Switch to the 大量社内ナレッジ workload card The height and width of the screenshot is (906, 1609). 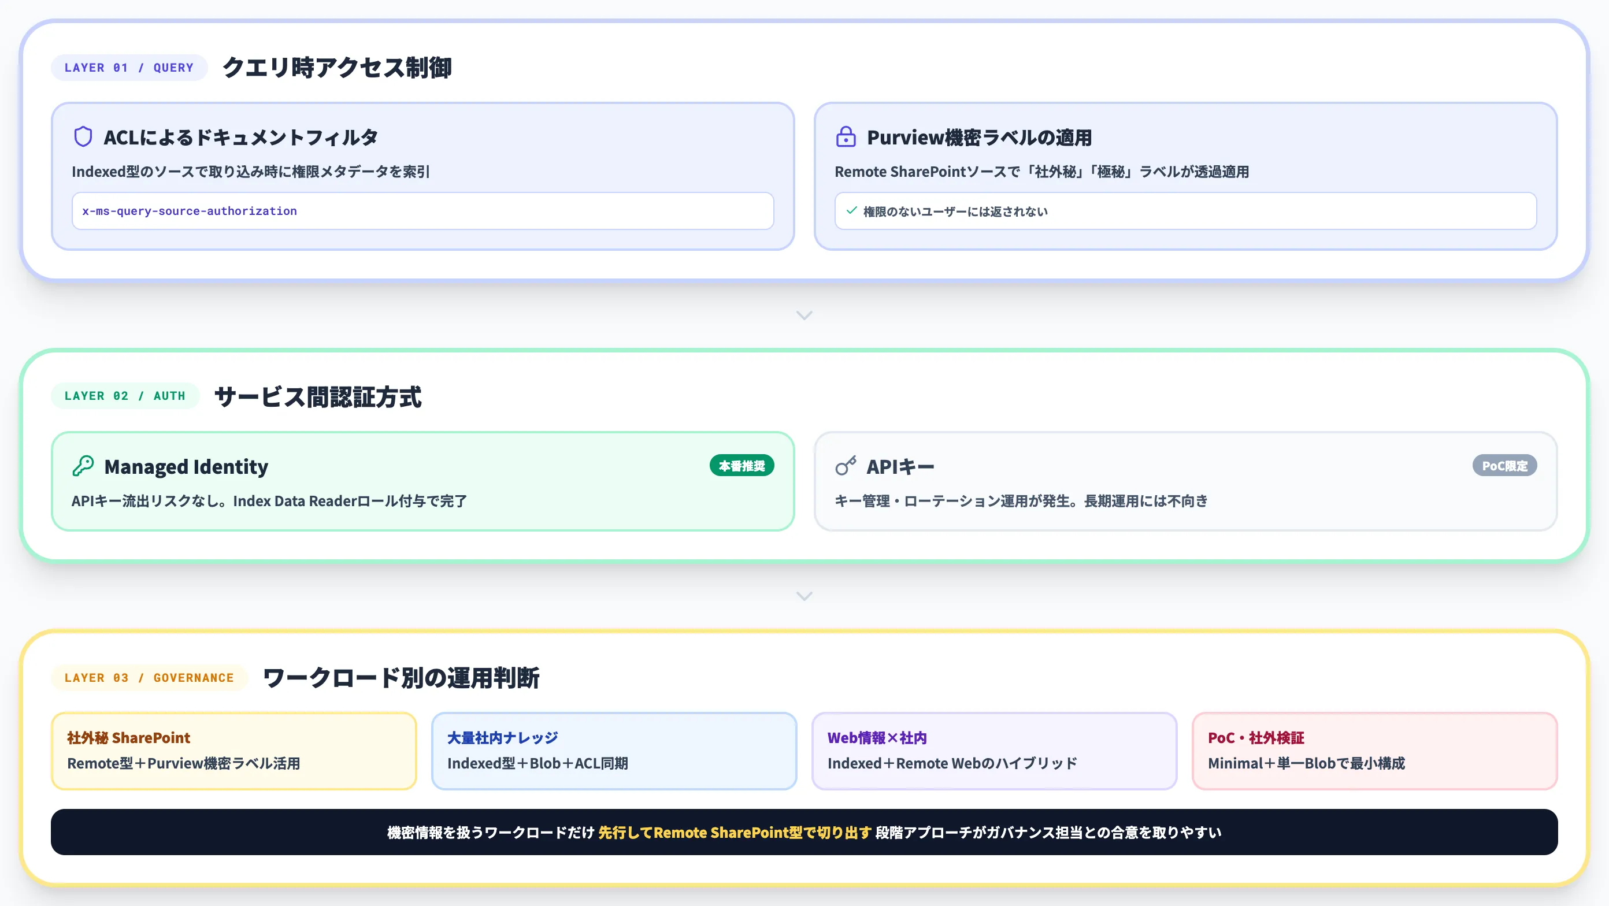[613, 751]
